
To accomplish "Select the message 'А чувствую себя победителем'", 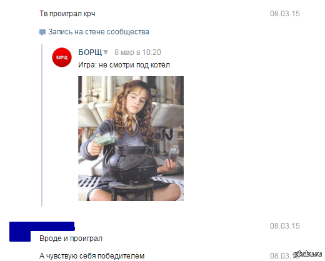I will [x=92, y=256].
